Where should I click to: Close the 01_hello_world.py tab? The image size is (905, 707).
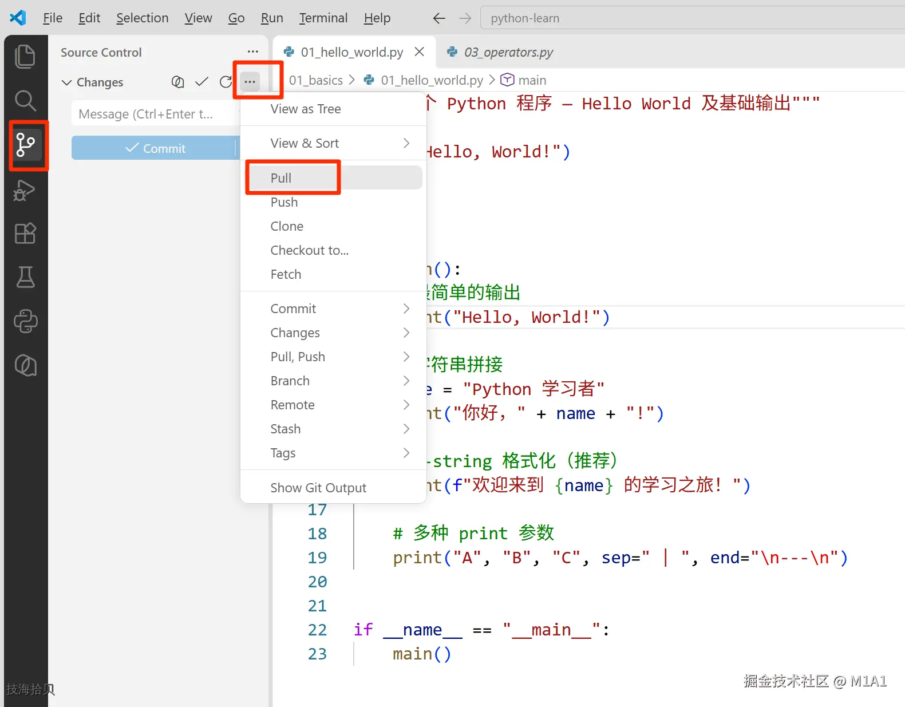click(x=420, y=52)
